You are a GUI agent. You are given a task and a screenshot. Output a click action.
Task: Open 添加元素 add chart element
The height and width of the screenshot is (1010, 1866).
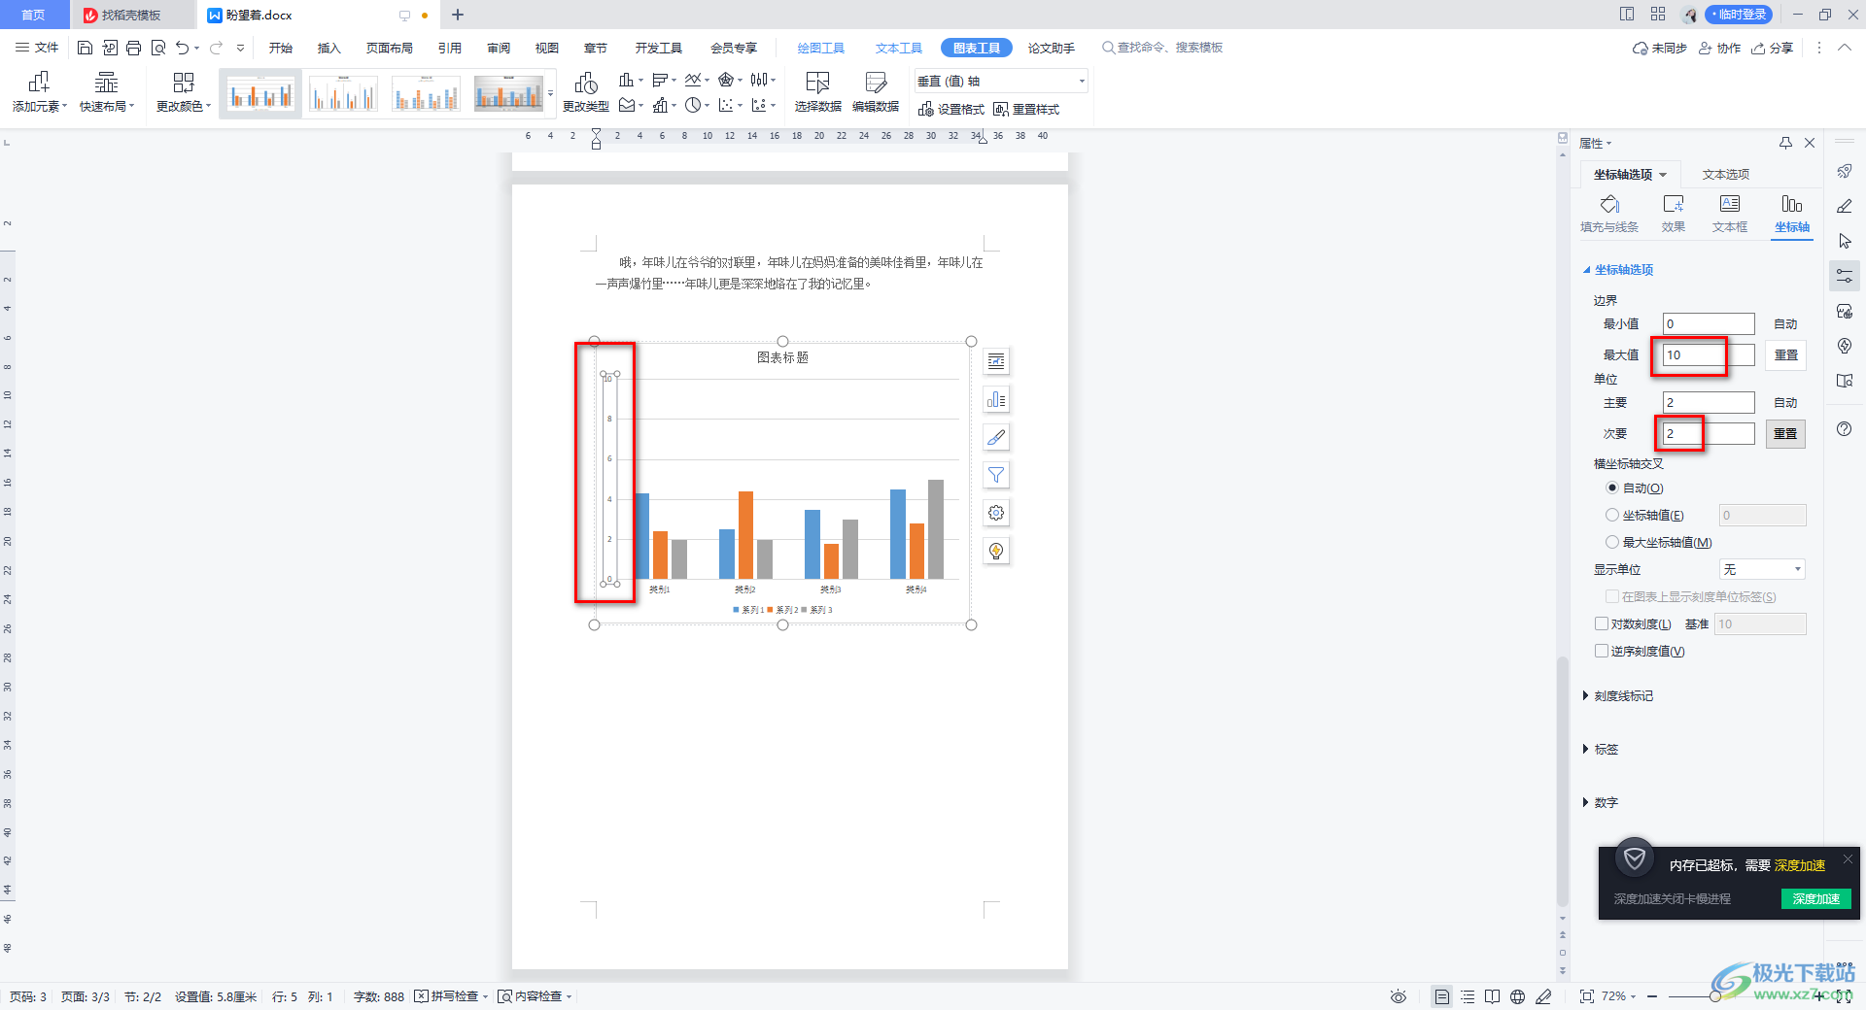click(40, 92)
